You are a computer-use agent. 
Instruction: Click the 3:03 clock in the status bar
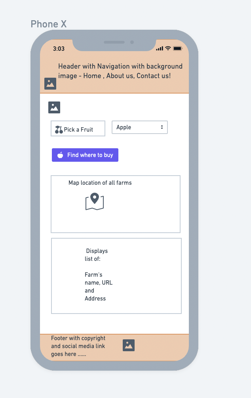58,48
